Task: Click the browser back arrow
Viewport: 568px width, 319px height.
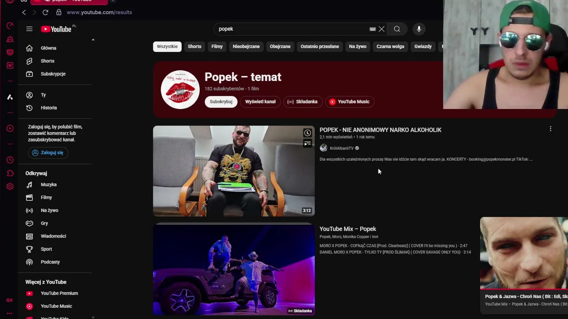Action: tap(24, 12)
